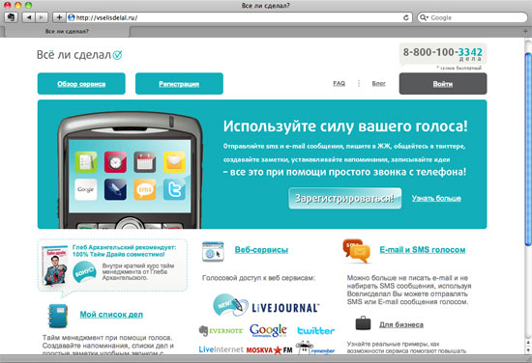Click the yellow minimize window button
The width and height of the screenshot is (532, 363).
[18, 5]
